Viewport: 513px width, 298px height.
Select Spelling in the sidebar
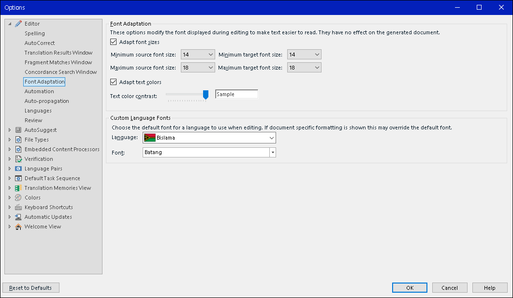click(x=34, y=33)
